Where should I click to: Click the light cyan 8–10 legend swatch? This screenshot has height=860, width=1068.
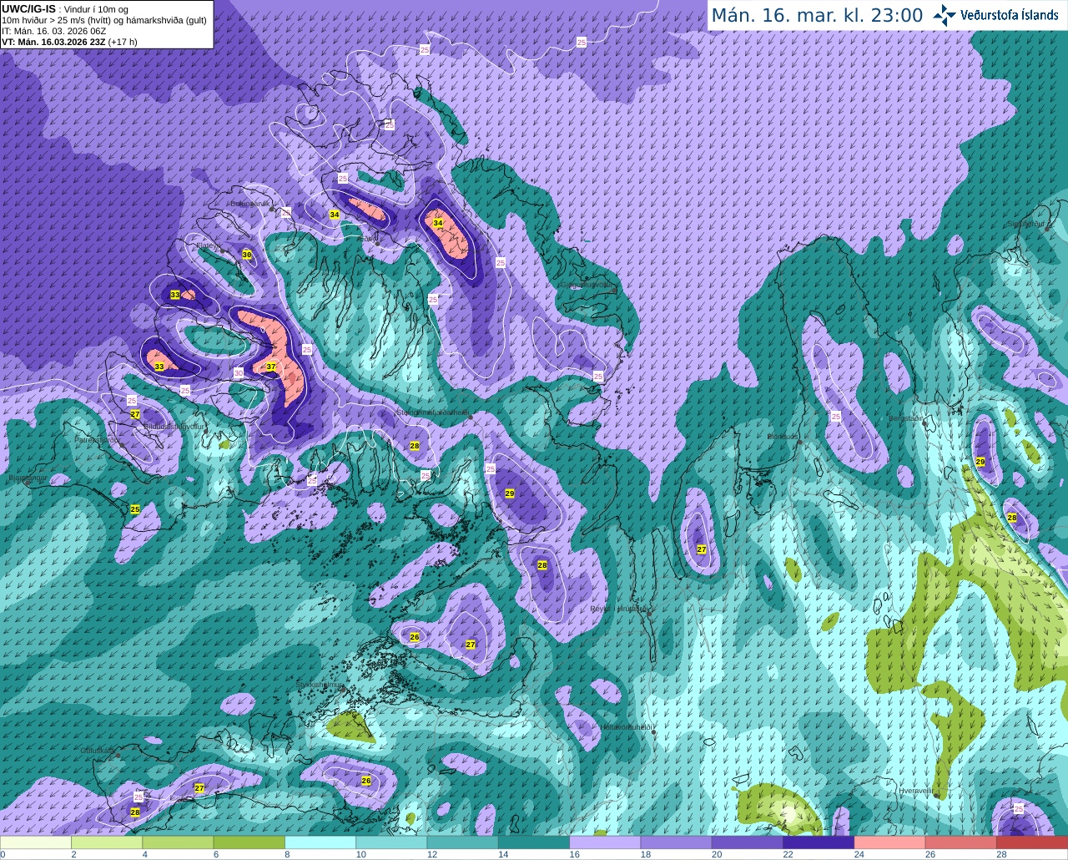(320, 842)
